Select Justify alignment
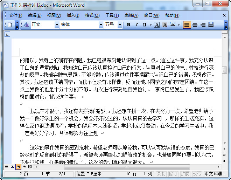The width and height of the screenshot is (231, 180). [187, 25]
